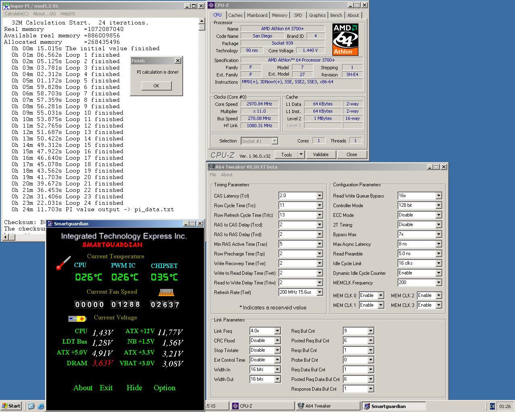Switch to A64 Tweaker taskbar button
The image size is (515, 412).
(328, 406)
